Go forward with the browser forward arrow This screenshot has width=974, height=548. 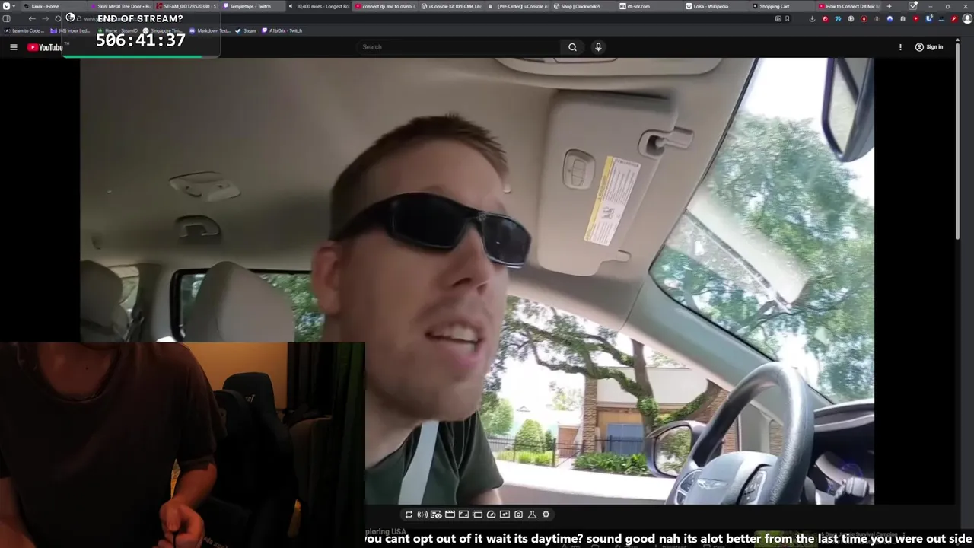coord(45,18)
